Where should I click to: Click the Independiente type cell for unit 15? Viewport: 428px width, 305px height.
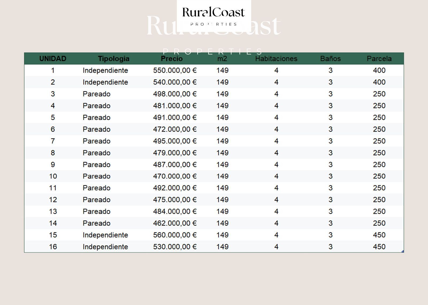pos(105,235)
